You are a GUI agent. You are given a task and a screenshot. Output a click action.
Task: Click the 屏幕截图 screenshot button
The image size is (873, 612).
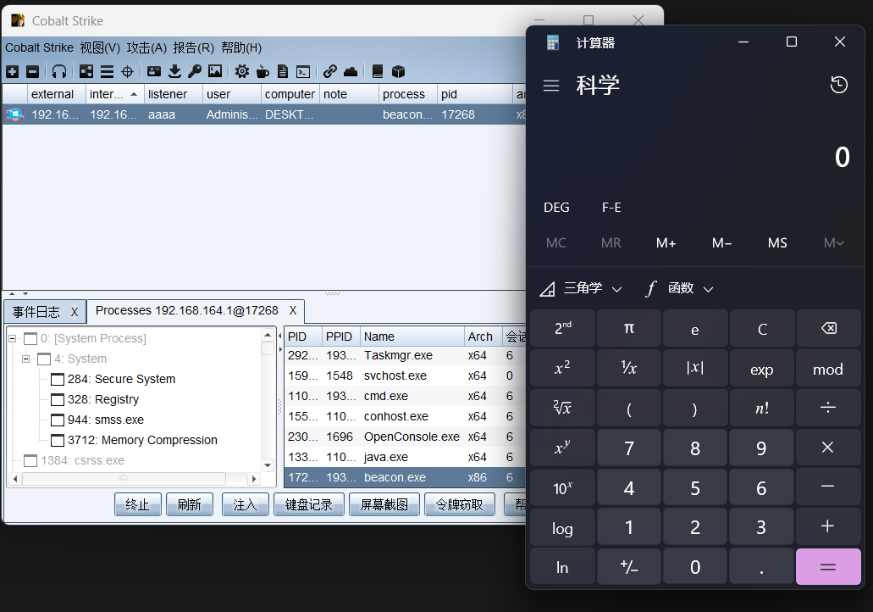click(x=384, y=504)
